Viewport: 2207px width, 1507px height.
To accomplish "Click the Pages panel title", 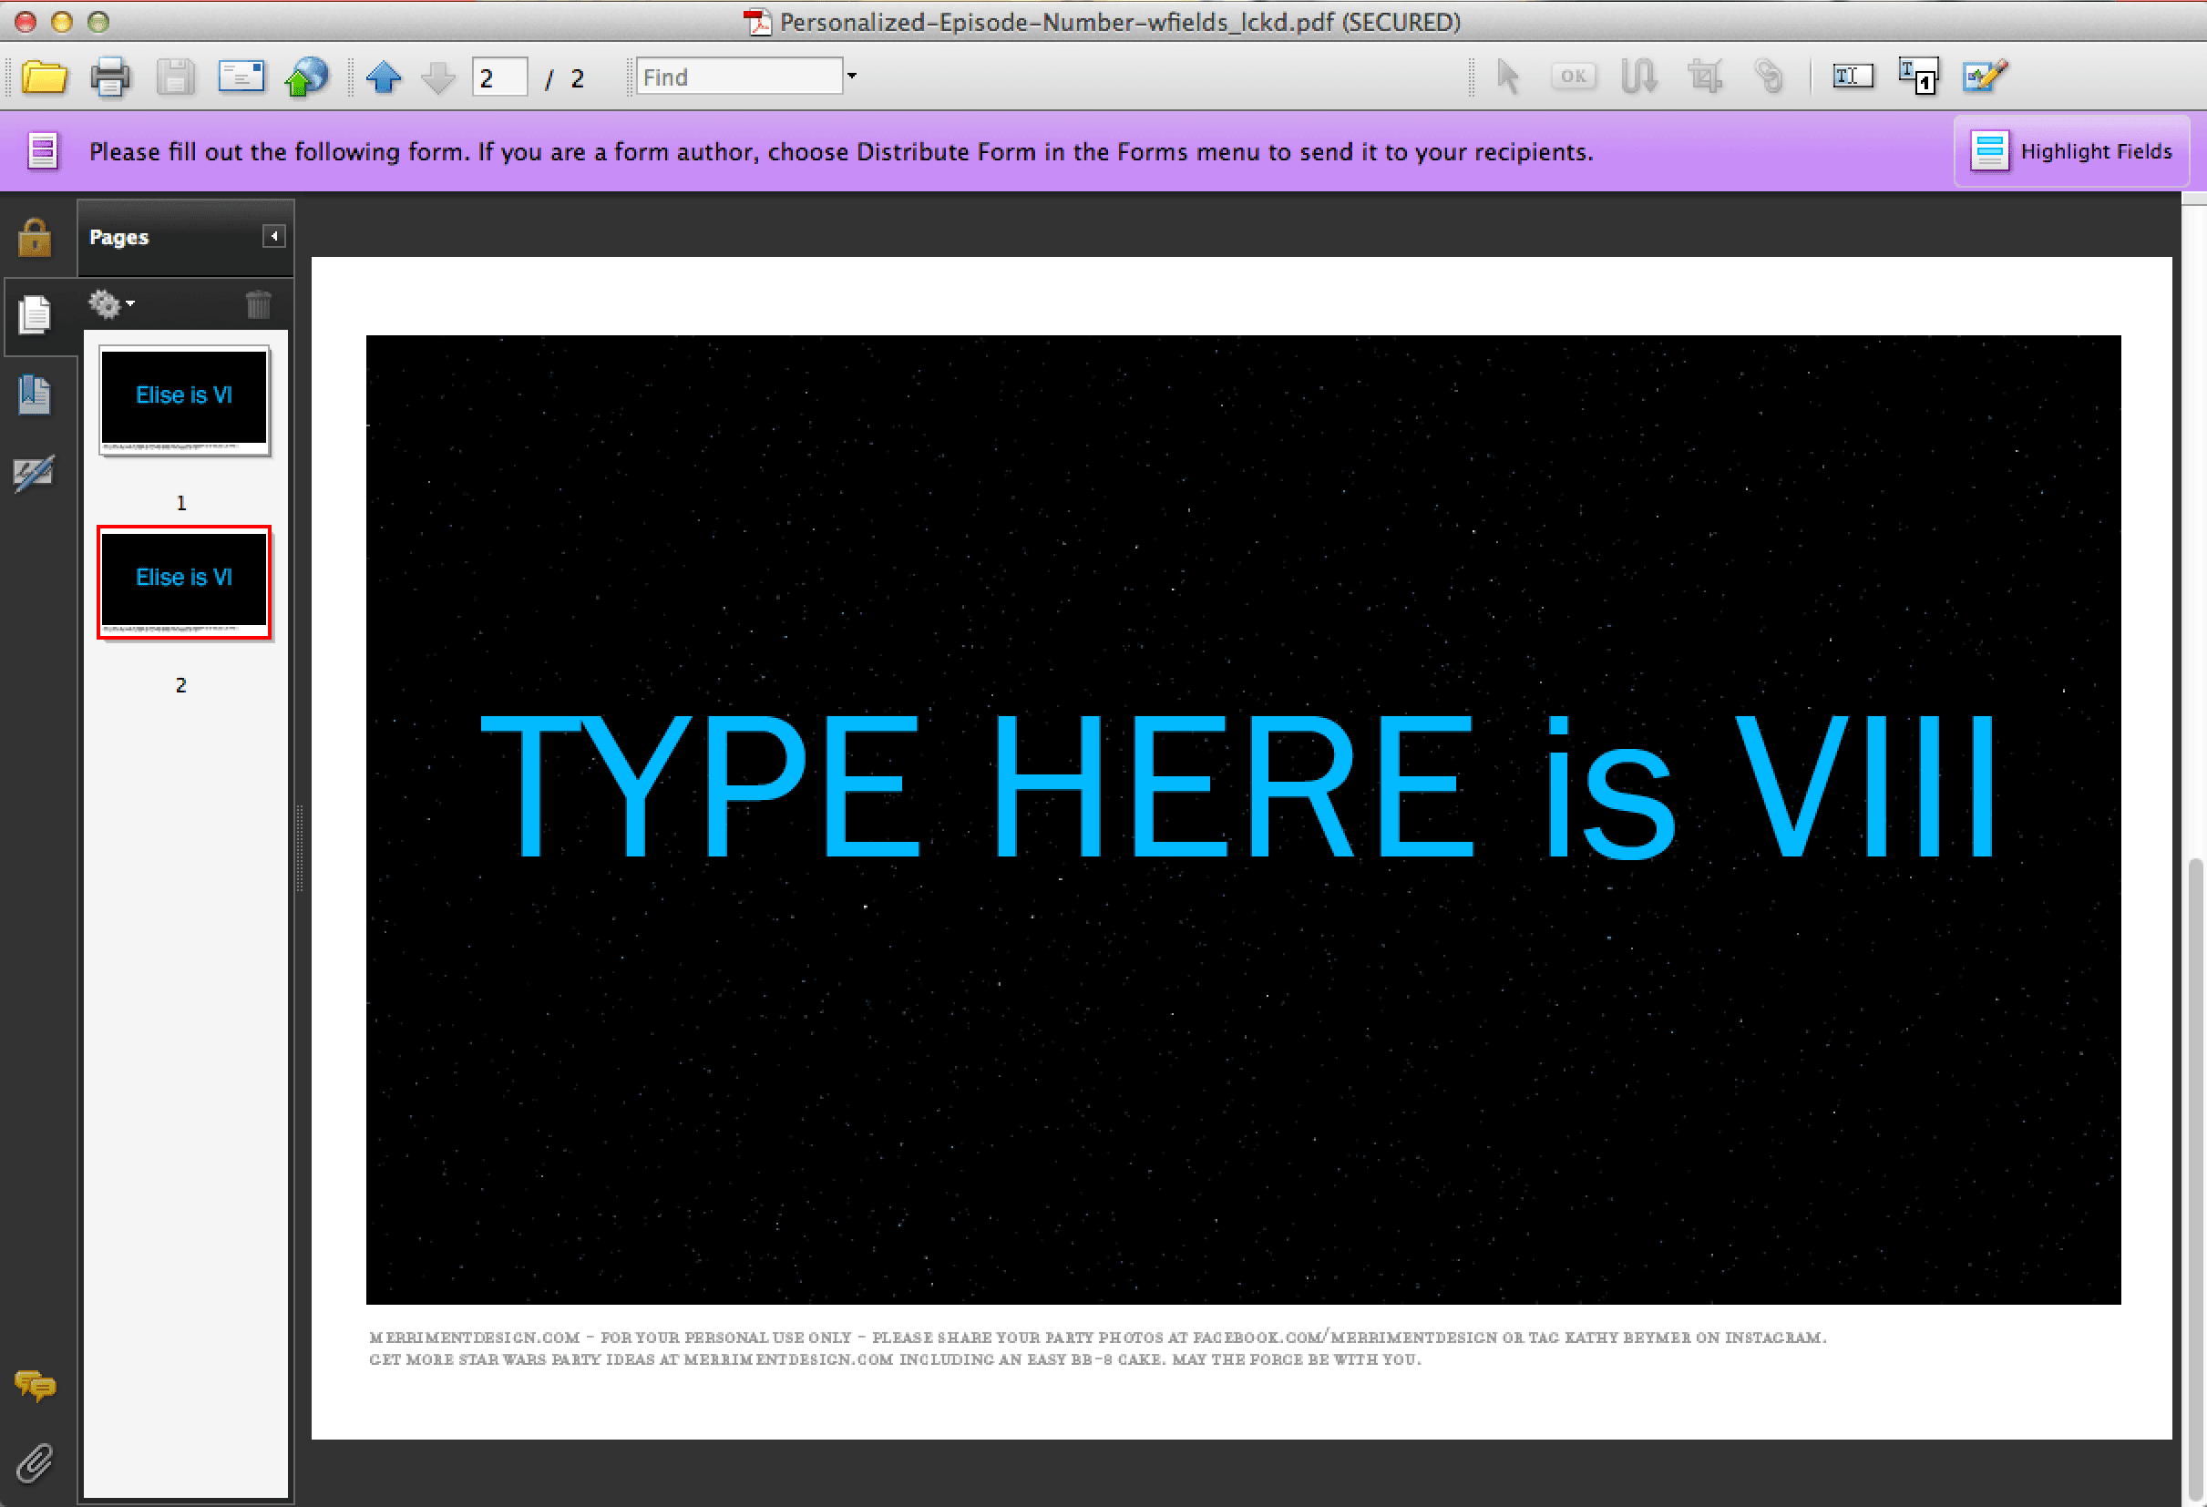I will [x=118, y=237].
